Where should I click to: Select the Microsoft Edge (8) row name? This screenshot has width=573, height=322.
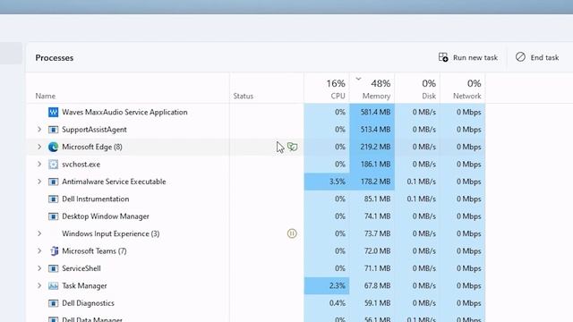click(92, 147)
